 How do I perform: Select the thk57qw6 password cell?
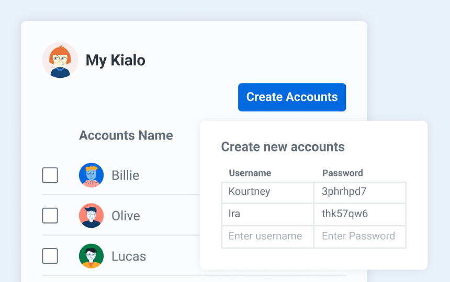tap(360, 215)
